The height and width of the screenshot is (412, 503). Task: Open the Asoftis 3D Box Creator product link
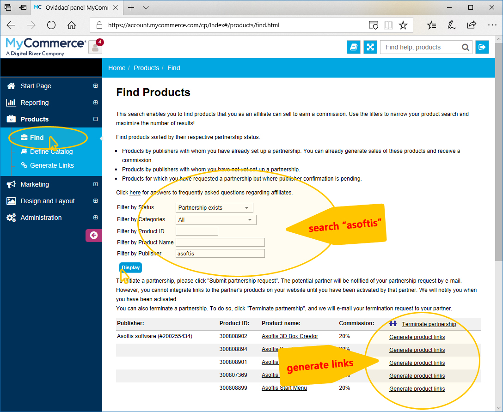(290, 336)
